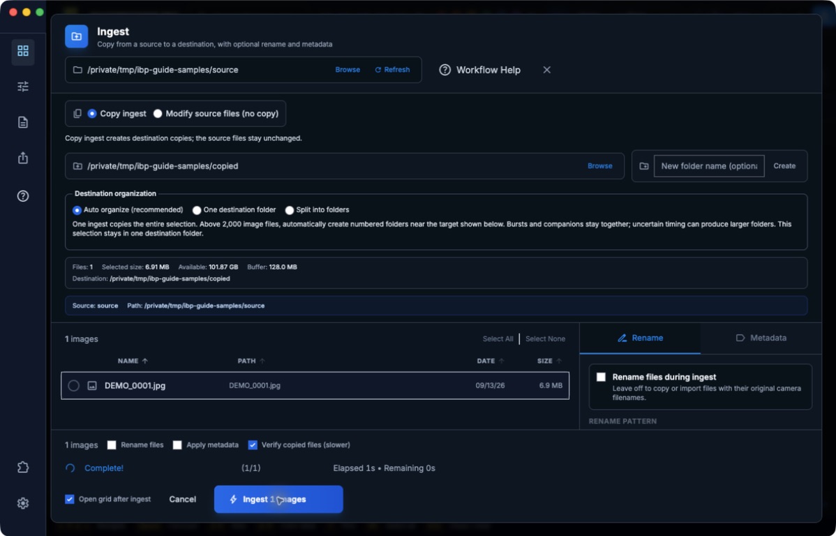
Task: Click the copy icon beside Copy ingest
Action: click(x=77, y=114)
